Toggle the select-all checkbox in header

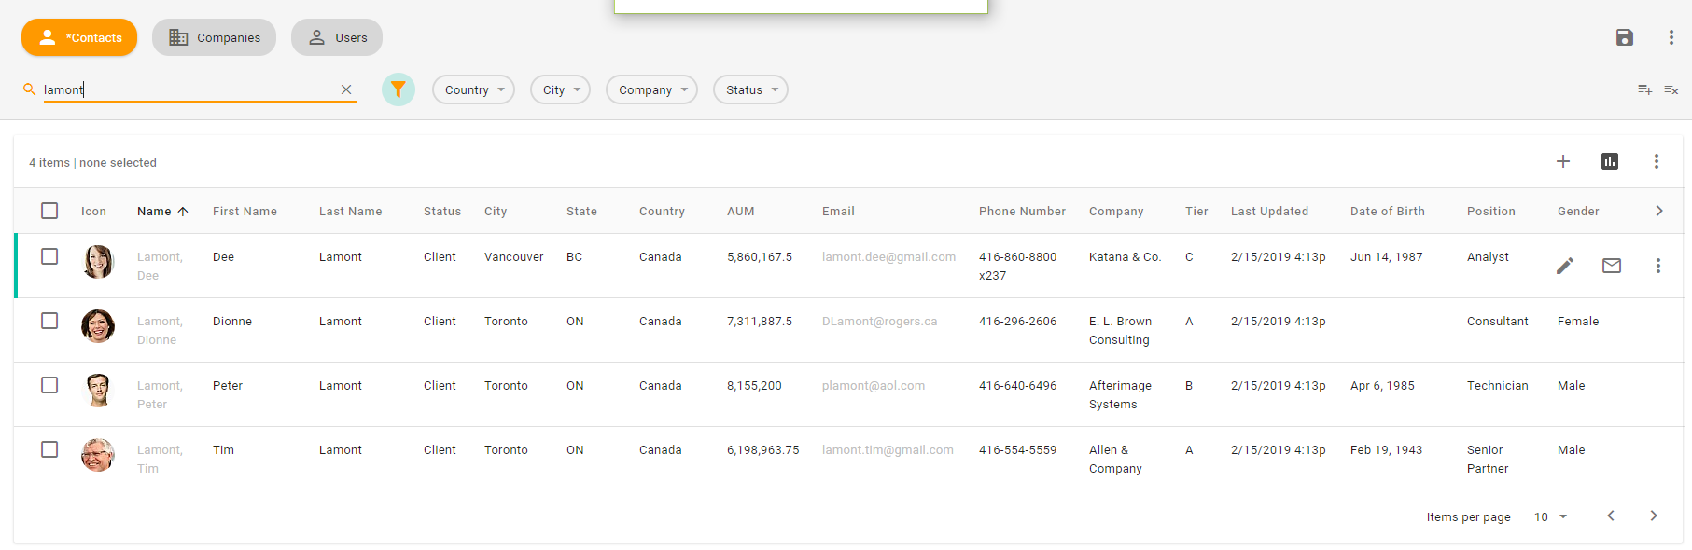coord(49,211)
